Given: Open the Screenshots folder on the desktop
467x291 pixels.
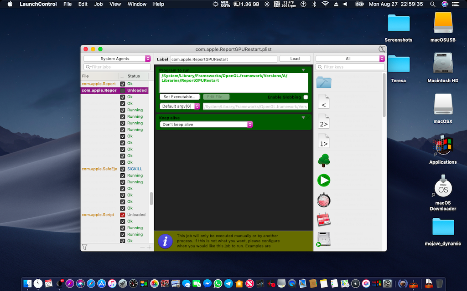Looking at the screenshot, I should 399,28.
